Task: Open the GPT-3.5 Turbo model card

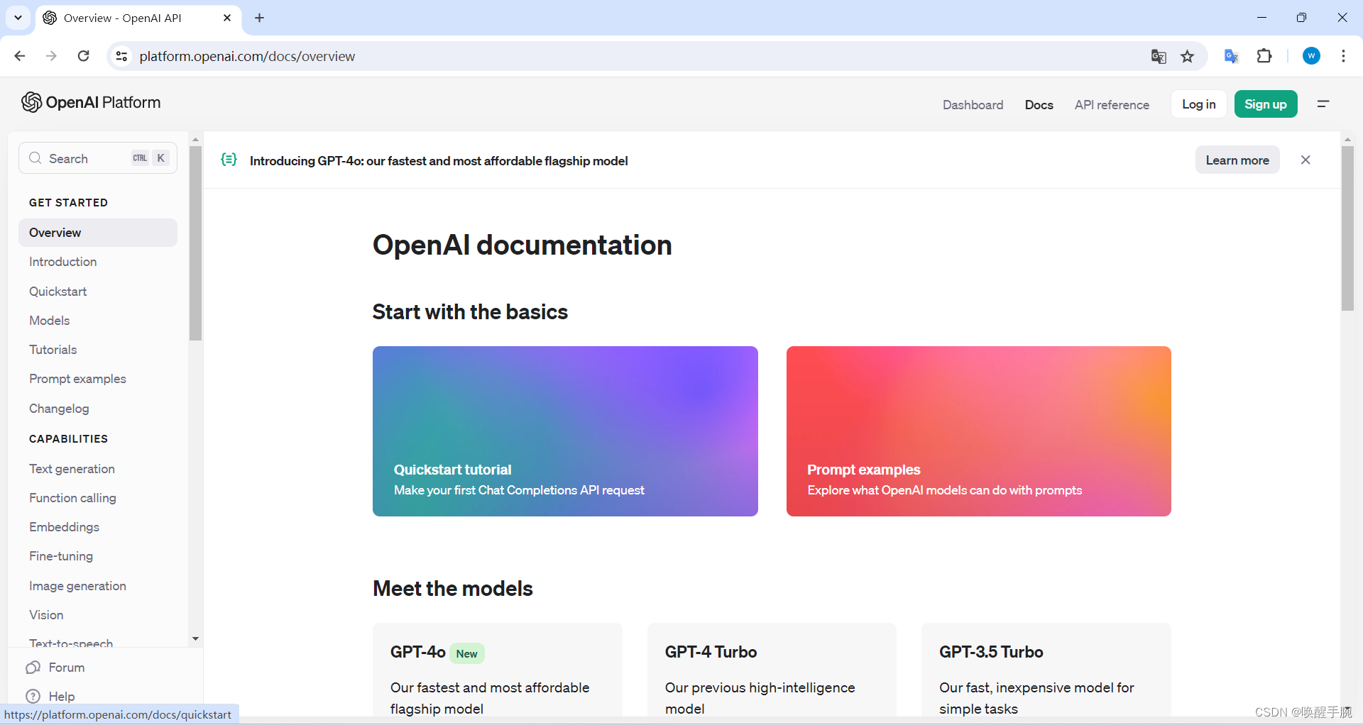Action: 1046,670
